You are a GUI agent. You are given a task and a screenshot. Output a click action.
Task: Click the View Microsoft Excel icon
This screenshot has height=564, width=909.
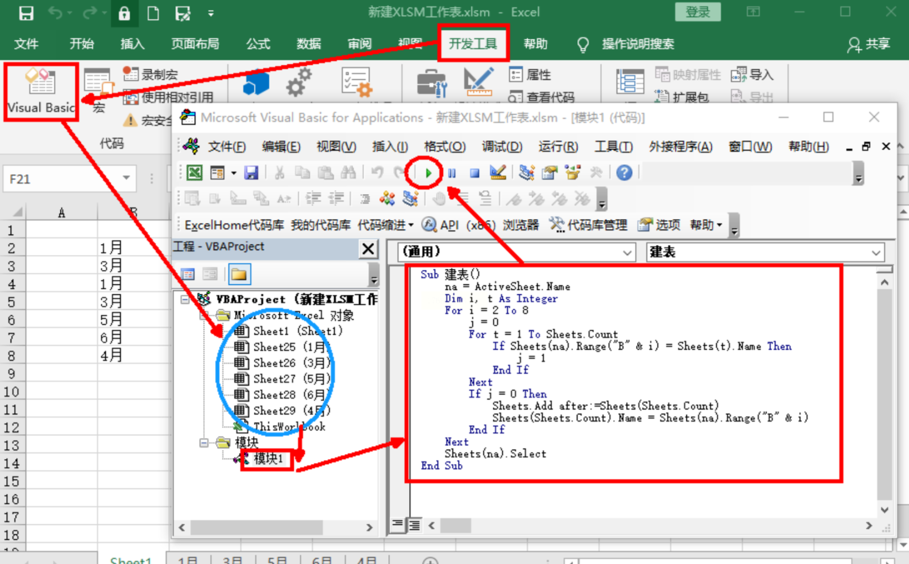coord(194,173)
